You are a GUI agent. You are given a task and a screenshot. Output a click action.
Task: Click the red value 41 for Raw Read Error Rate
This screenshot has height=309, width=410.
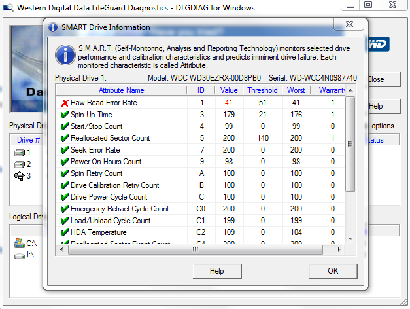(228, 103)
